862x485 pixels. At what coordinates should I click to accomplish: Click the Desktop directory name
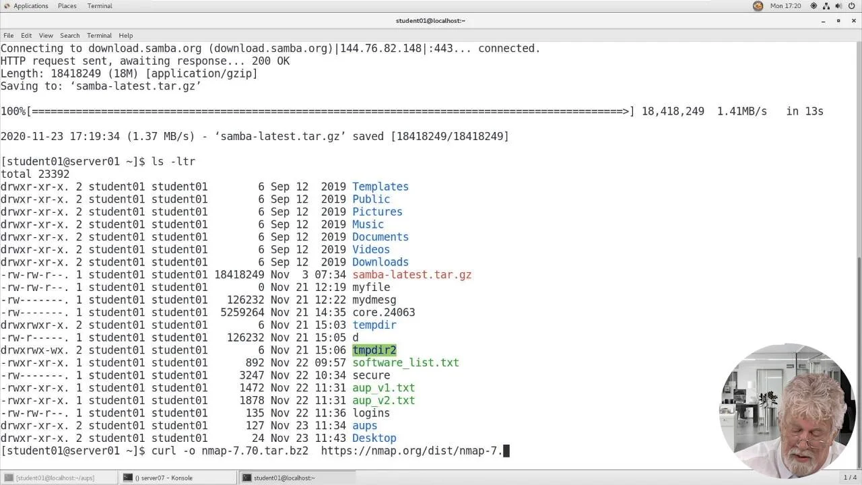[x=374, y=438]
